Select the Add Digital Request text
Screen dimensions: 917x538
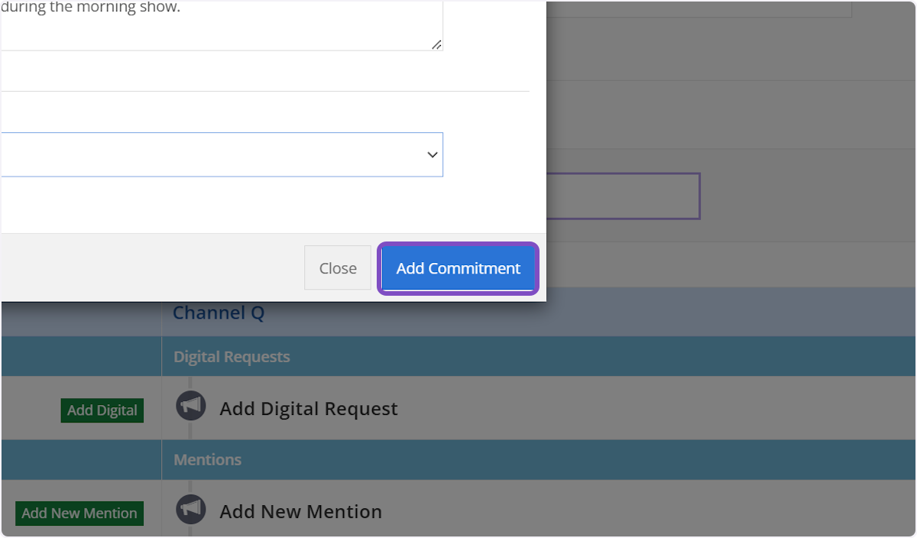(309, 409)
